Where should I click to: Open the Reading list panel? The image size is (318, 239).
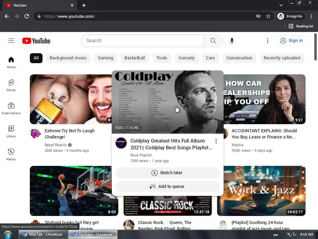coord(301,26)
